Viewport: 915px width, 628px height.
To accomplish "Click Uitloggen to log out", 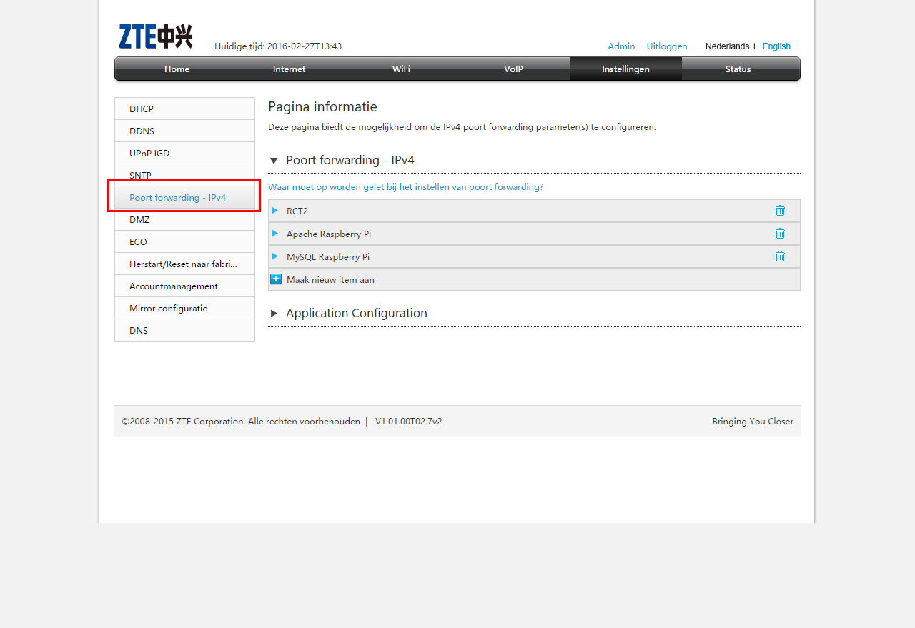I will [x=667, y=46].
